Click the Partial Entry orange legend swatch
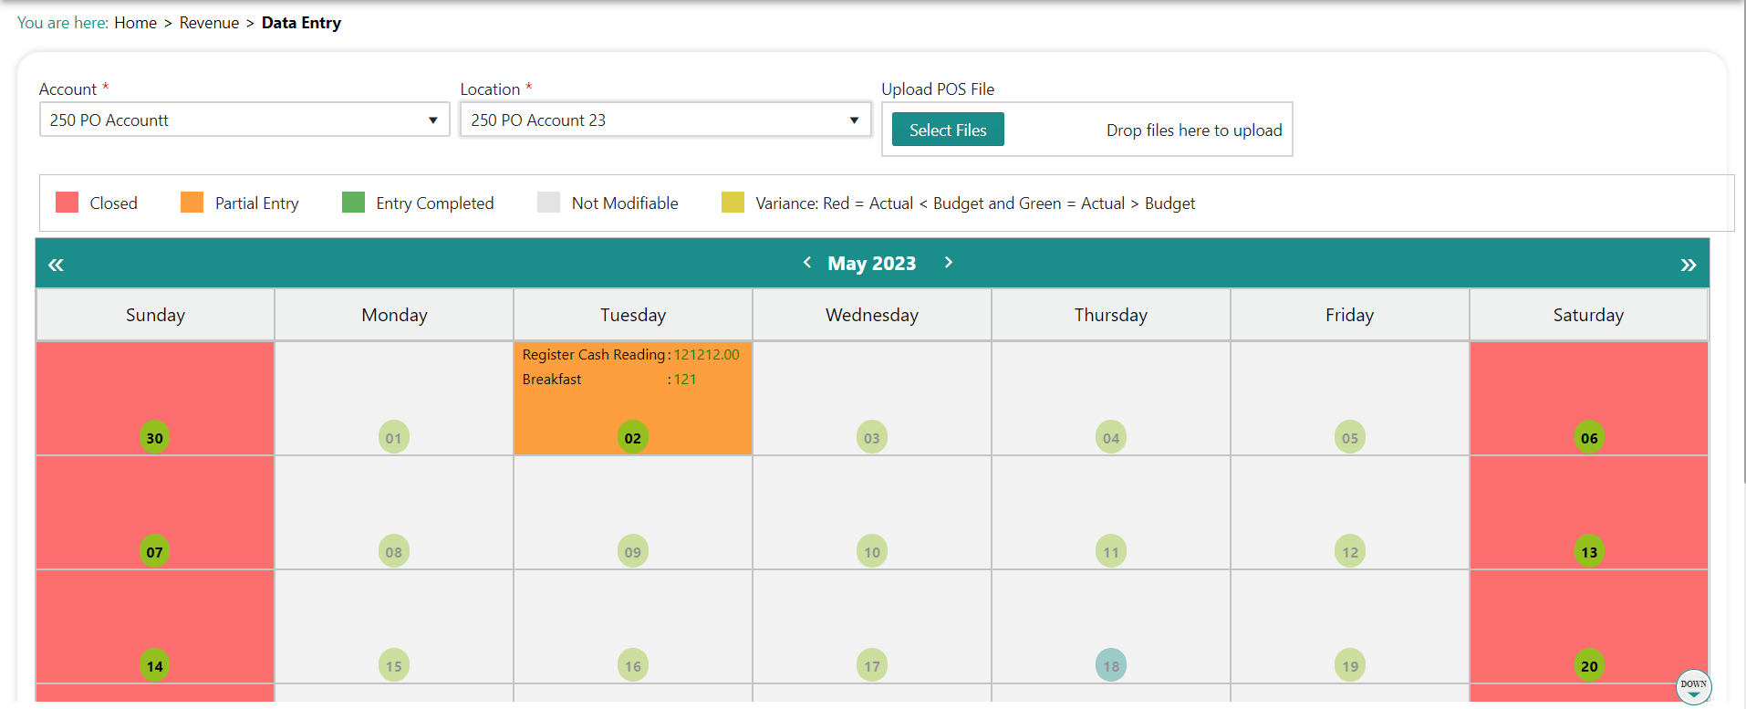Viewport: 1746px width, 709px height. (192, 203)
